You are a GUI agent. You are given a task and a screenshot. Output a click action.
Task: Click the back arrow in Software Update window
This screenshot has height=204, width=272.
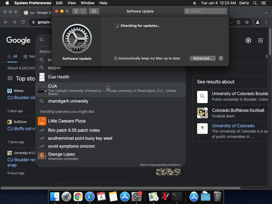click(76, 11)
